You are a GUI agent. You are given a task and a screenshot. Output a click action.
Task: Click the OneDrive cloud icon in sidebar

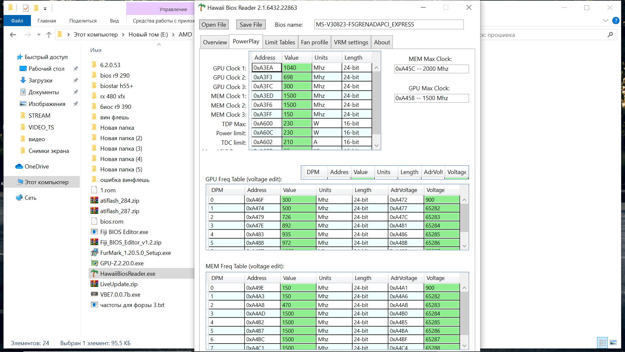[x=19, y=167]
